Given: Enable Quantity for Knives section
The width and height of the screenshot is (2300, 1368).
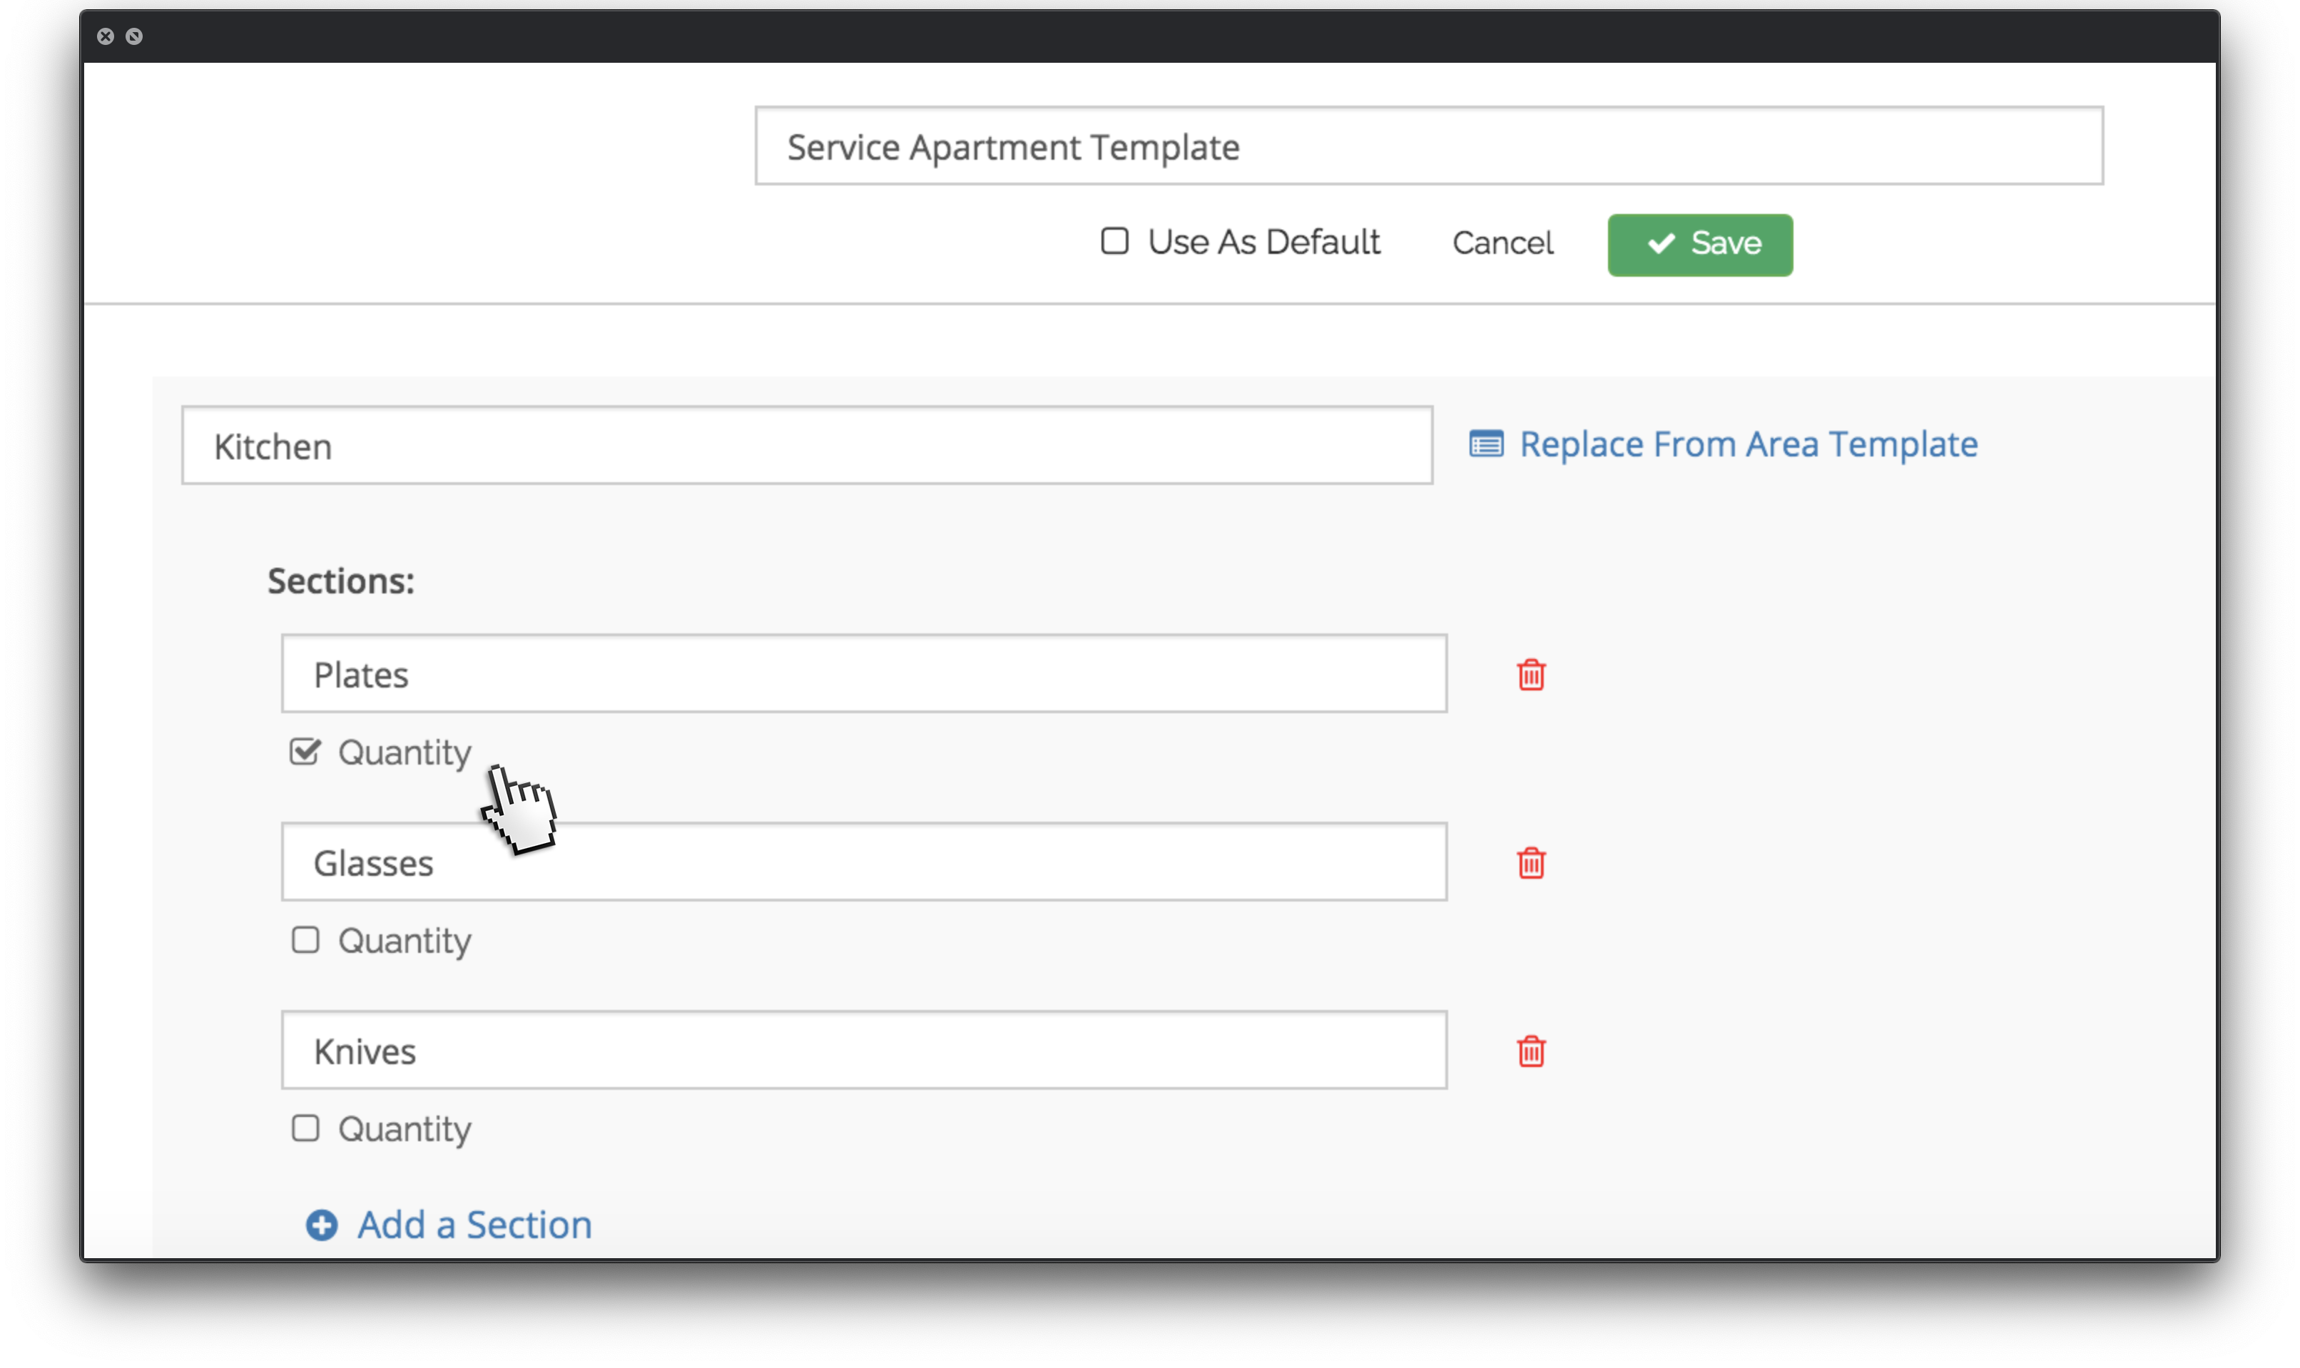Looking at the screenshot, I should (x=305, y=1128).
